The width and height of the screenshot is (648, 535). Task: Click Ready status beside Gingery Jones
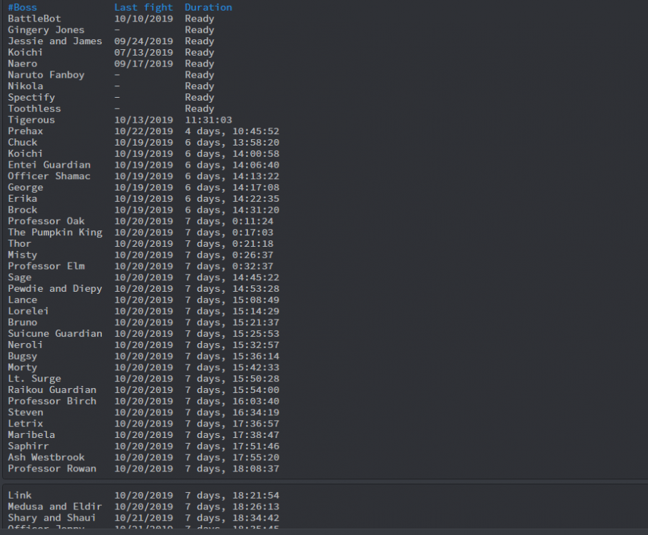[x=200, y=30]
